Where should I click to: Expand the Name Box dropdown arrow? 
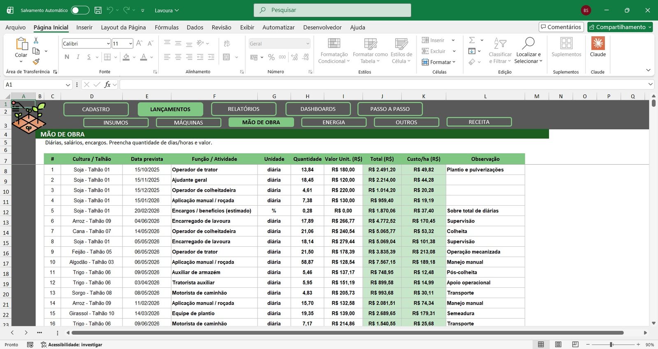pos(68,85)
